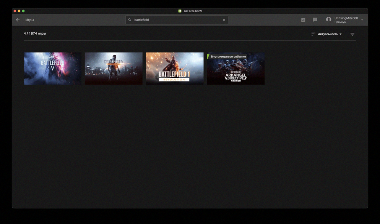Open UnfixingMite500 account name
The width and height of the screenshot is (380, 224).
tap(346, 18)
